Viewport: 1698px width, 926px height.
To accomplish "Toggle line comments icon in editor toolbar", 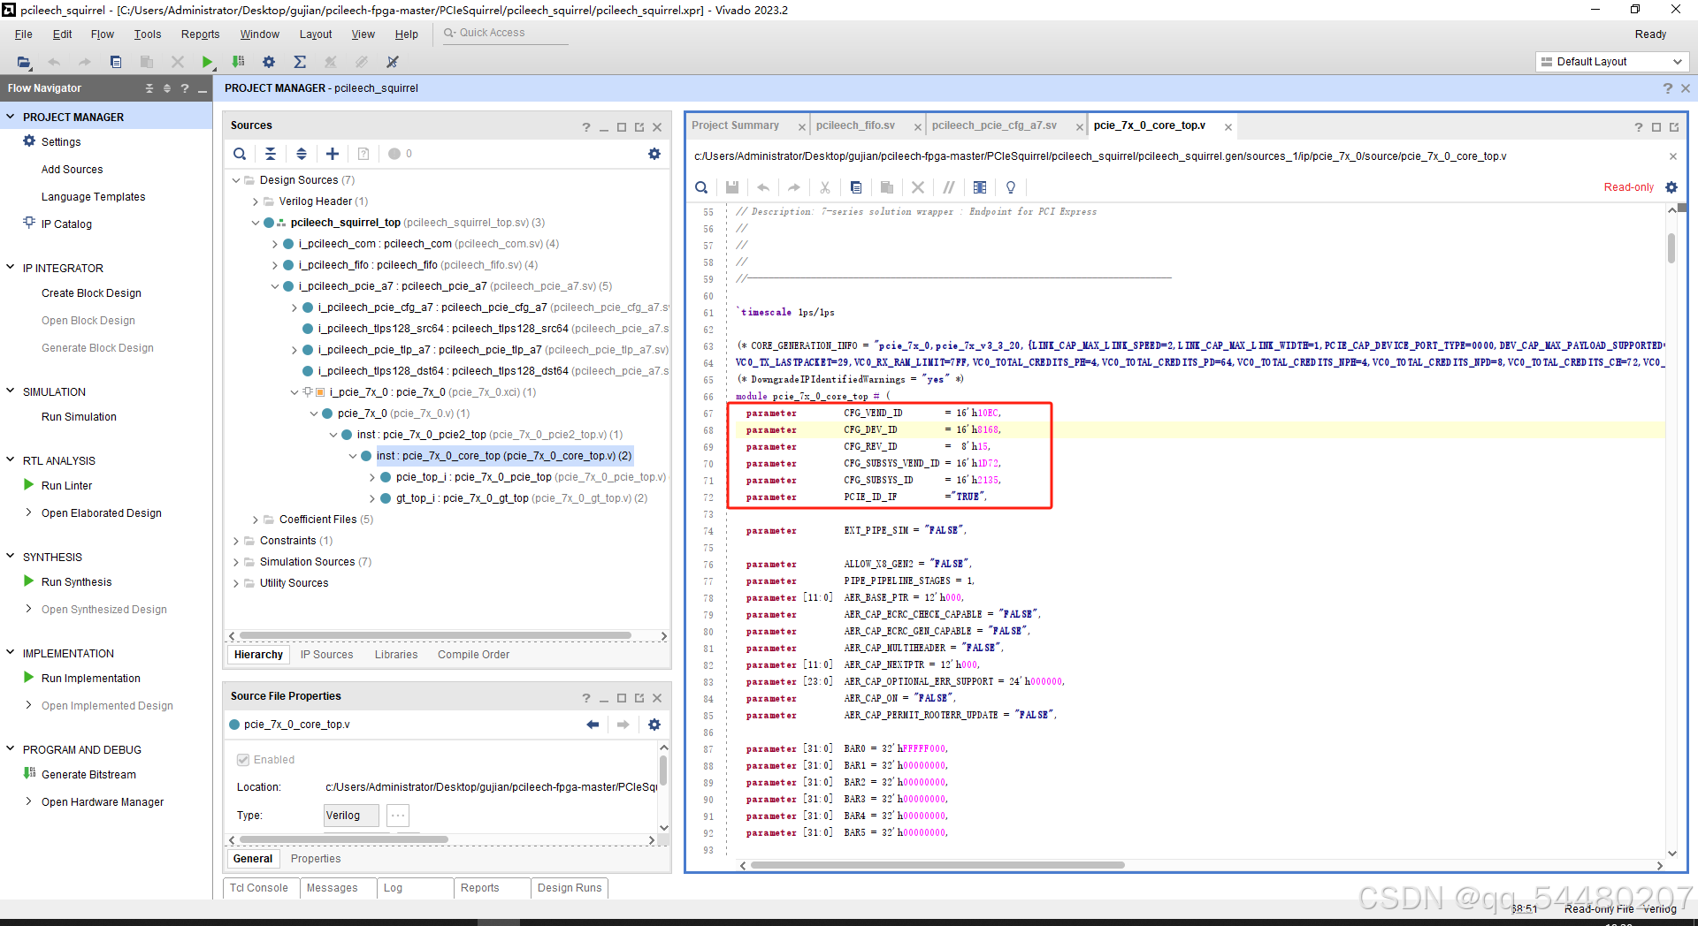I will (x=949, y=187).
